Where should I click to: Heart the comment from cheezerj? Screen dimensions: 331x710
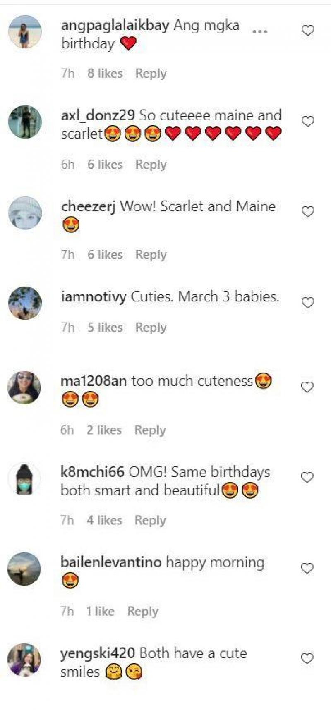pyautogui.click(x=308, y=212)
